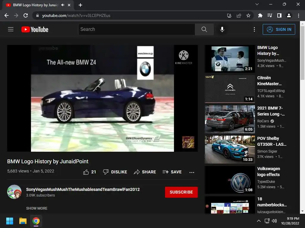Reload the YouTube page
The image size is (305, 228).
pyautogui.click(x=26, y=15)
